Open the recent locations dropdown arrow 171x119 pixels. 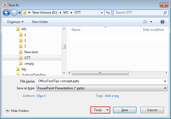(x=19, y=13)
